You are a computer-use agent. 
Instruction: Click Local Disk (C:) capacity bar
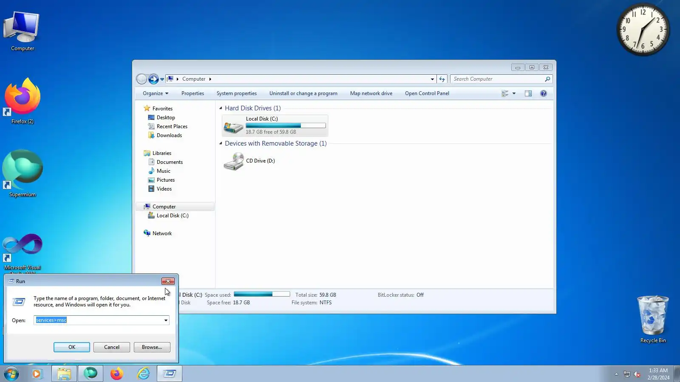pos(286,126)
